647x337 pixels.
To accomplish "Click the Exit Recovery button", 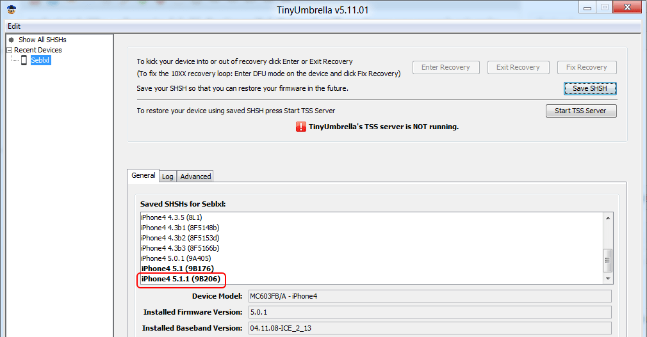I will click(x=518, y=67).
